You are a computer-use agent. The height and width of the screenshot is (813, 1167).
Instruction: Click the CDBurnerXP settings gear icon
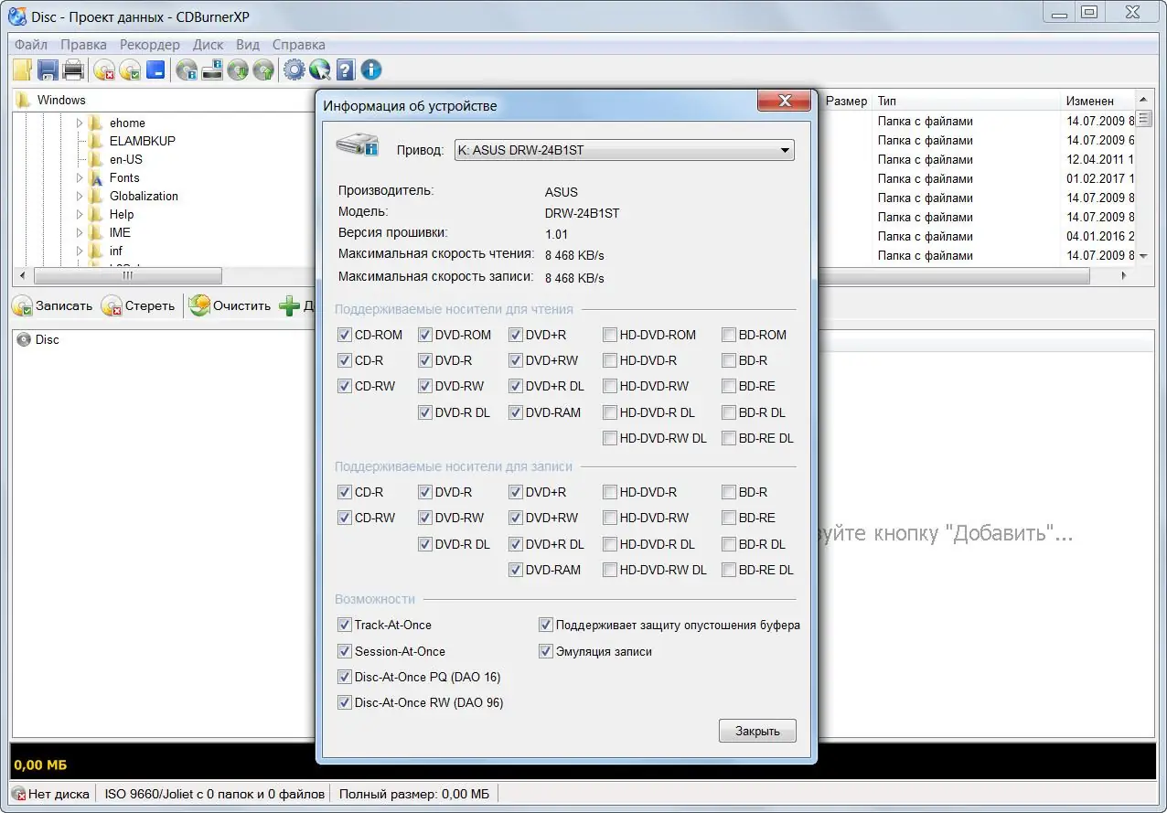point(294,70)
